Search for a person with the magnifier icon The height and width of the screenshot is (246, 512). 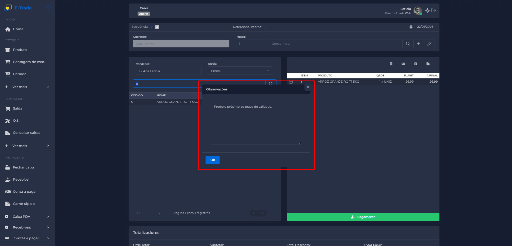408,44
